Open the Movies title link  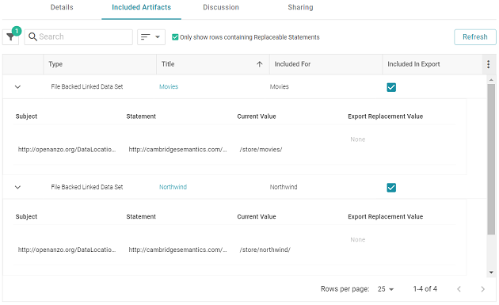coord(169,86)
